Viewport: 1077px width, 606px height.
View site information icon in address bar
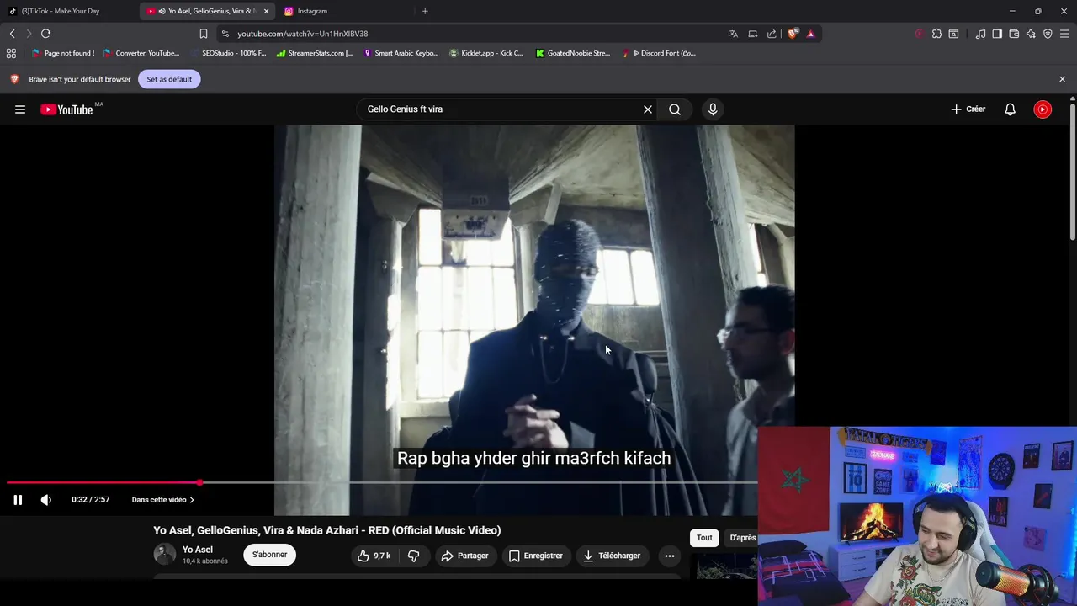tap(225, 34)
